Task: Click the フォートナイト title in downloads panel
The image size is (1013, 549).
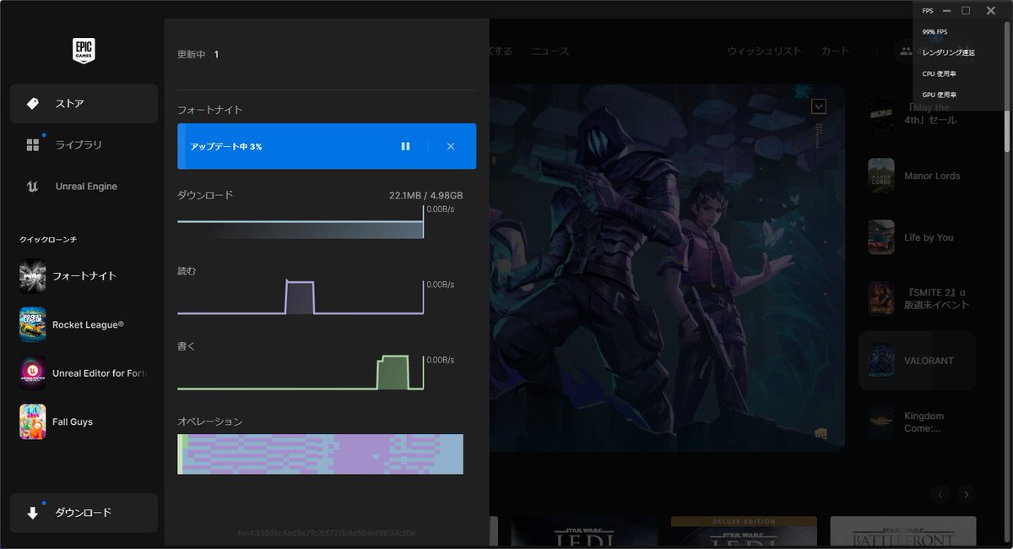Action: tap(209, 111)
